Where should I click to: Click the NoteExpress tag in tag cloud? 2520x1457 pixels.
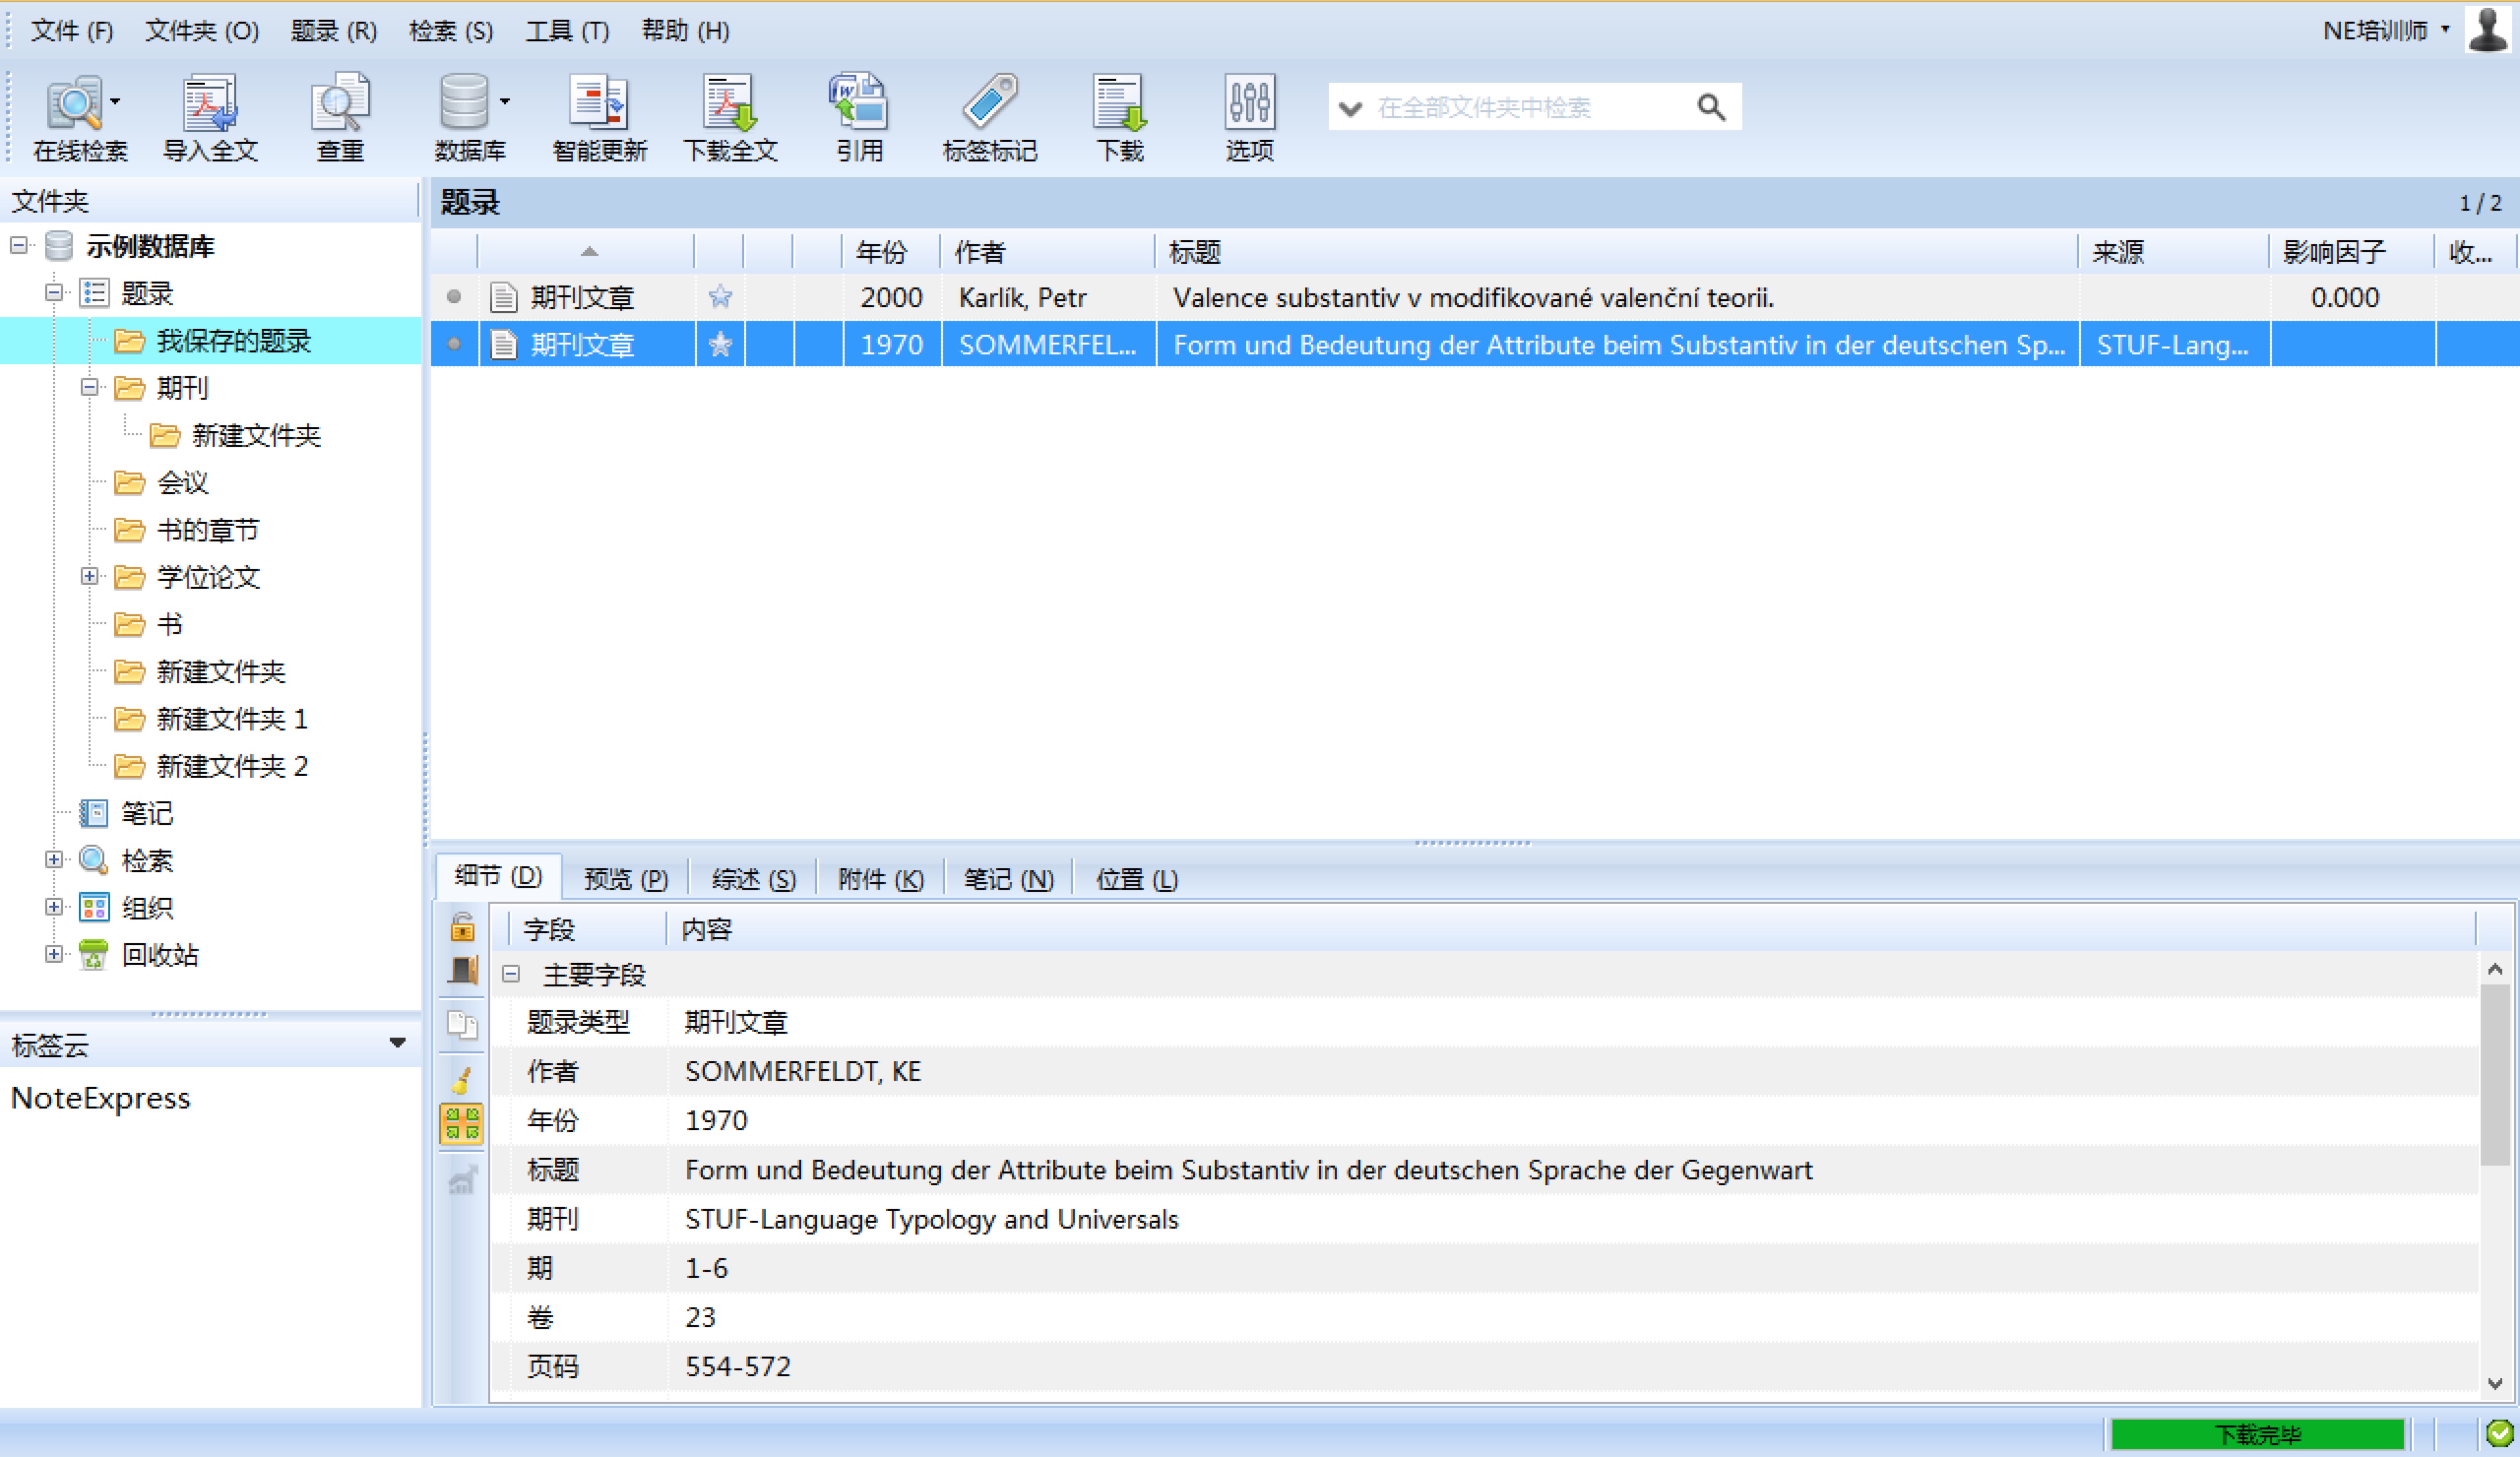click(x=100, y=1098)
